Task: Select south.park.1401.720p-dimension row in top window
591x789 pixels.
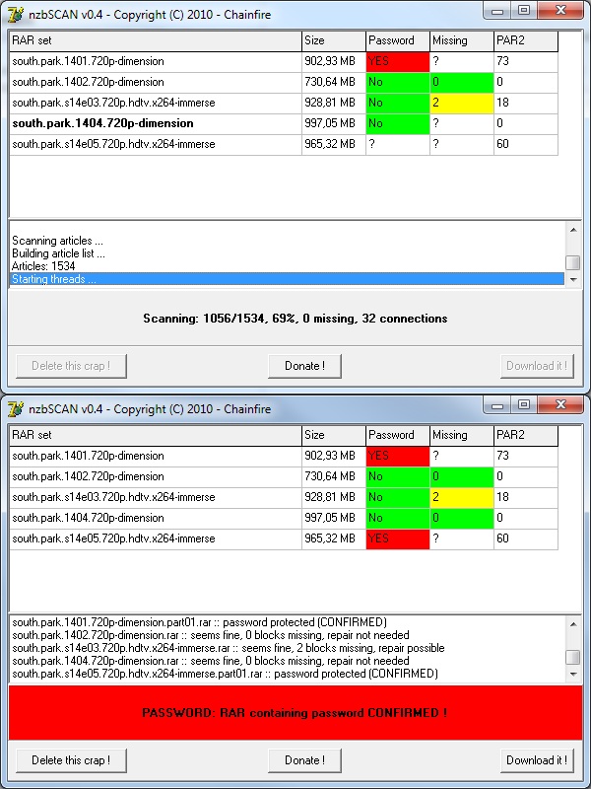Action: click(x=284, y=61)
